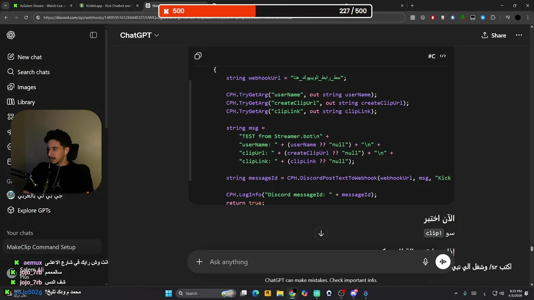Open the Images section
This screenshot has width=534, height=300.
coord(22,87)
